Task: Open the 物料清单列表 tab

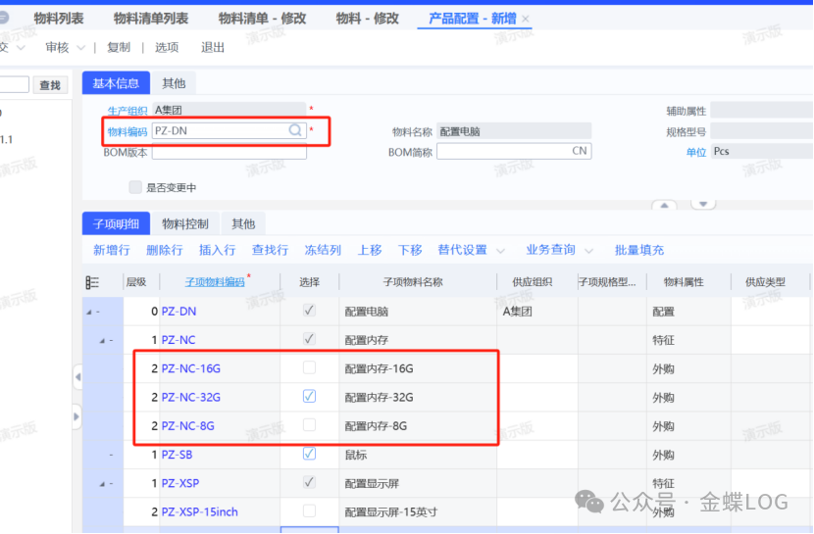Action: (x=151, y=19)
